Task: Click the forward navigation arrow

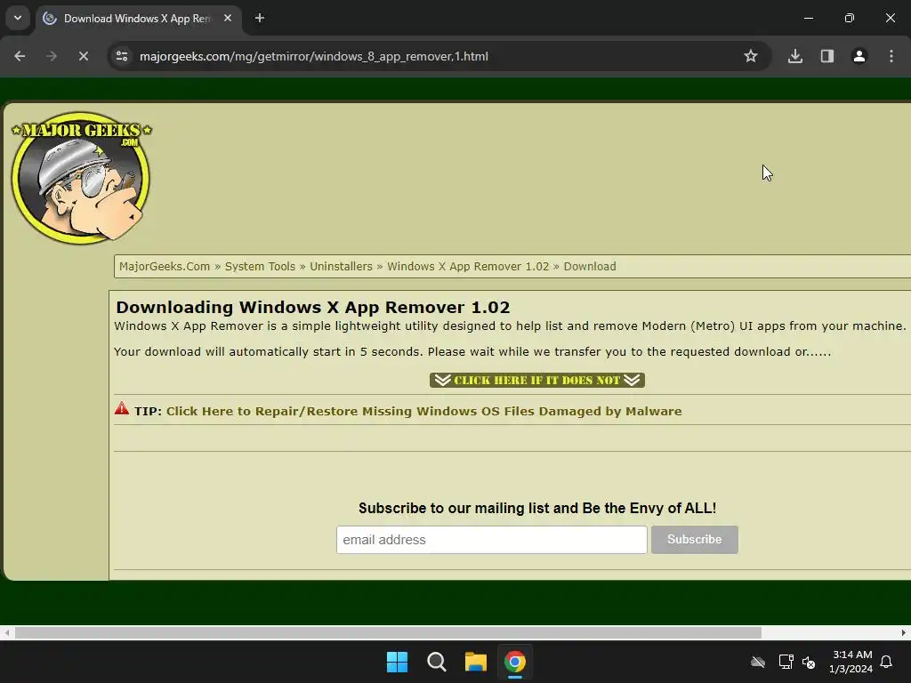Action: click(x=52, y=56)
